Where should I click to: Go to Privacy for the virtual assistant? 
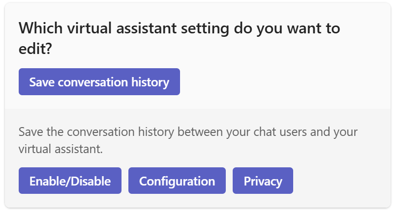263,181
